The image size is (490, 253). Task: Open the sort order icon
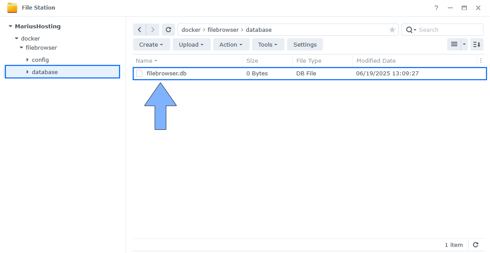tap(476, 44)
